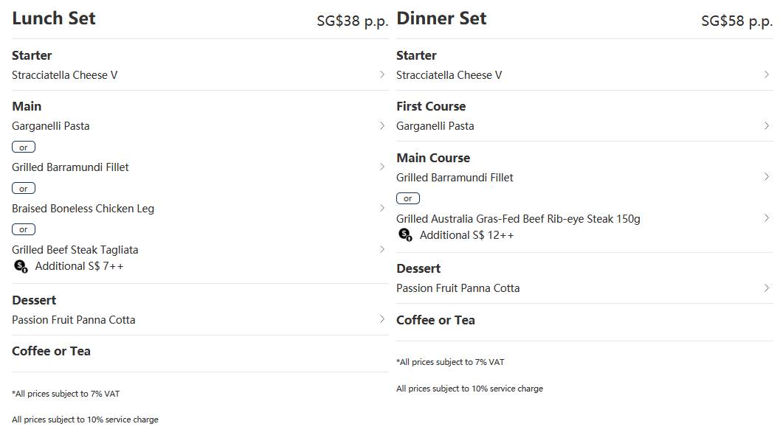Viewport: 780px width, 435px height.
Task: Click the 'or' badge below Lunch Garganelli Pasta
Action: [x=24, y=147]
